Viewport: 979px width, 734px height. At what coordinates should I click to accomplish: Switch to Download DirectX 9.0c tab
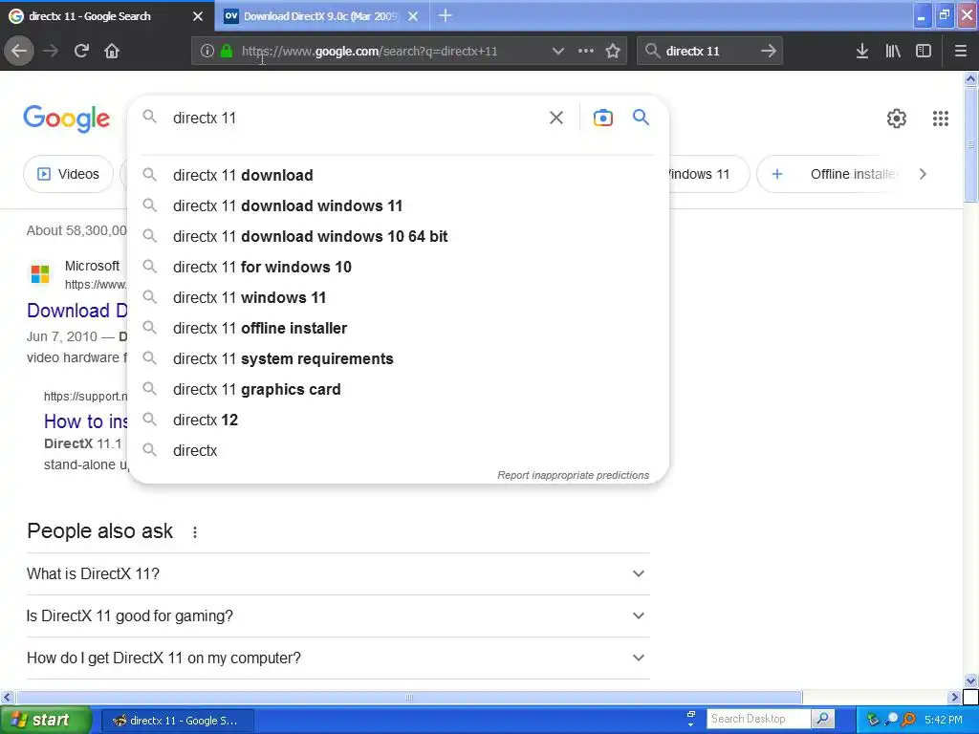(x=313, y=16)
